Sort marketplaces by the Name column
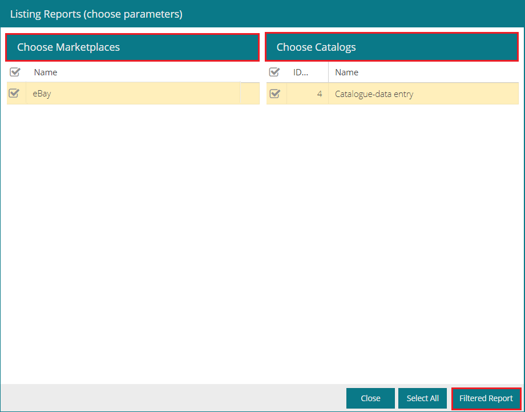525x412 pixels. tap(46, 72)
